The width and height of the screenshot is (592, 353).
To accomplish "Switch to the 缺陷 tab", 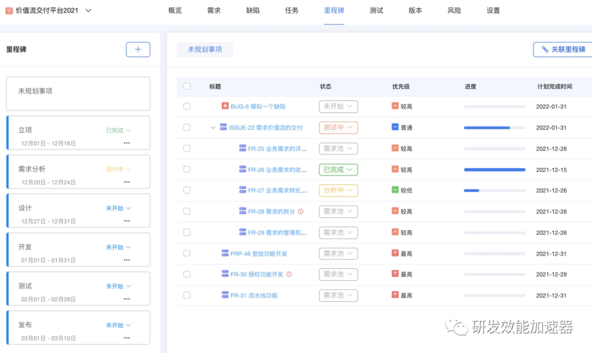I will (253, 10).
